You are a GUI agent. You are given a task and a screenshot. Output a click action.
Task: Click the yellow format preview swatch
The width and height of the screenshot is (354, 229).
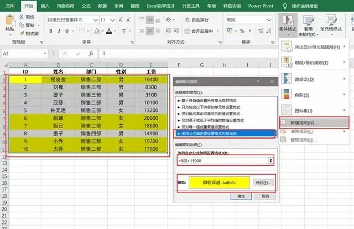coord(219,182)
